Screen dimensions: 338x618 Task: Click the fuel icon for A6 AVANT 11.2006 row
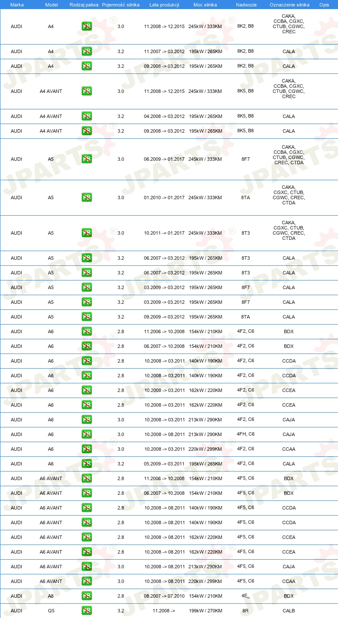tap(86, 478)
